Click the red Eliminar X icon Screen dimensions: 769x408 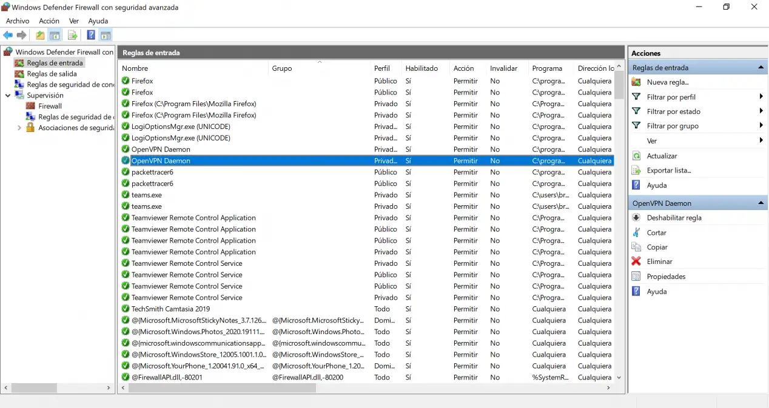click(636, 262)
